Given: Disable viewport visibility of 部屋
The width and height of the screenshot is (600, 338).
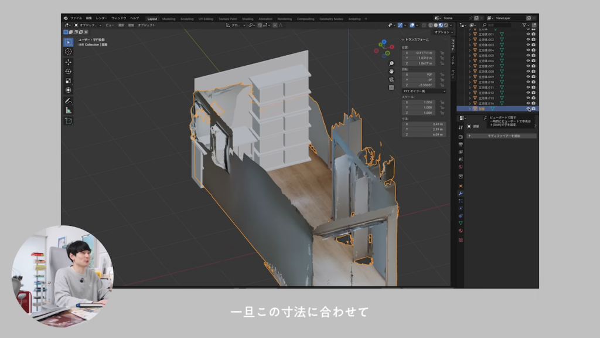Looking at the screenshot, I should pyautogui.click(x=528, y=108).
